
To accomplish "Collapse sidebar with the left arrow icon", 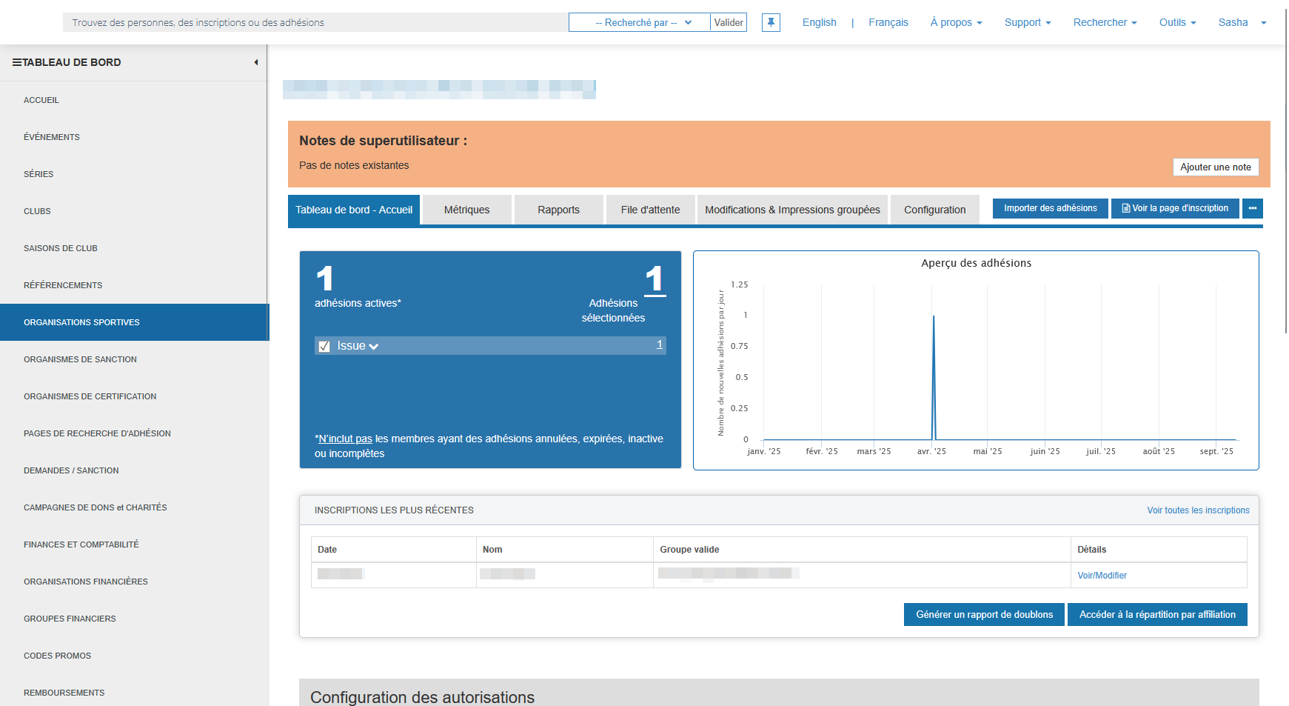I will click(x=255, y=62).
